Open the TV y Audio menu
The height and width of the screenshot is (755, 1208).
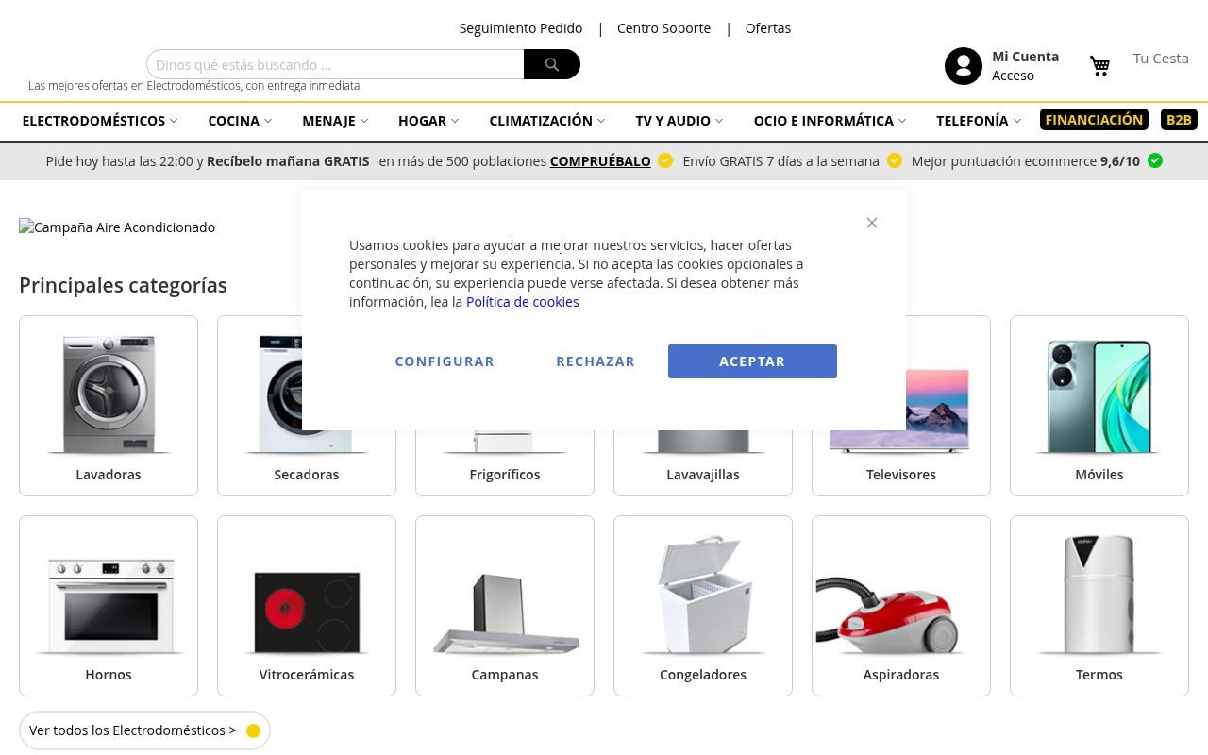[x=679, y=121]
